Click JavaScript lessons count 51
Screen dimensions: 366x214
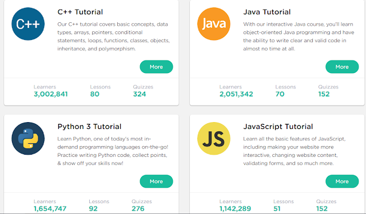click(x=277, y=209)
